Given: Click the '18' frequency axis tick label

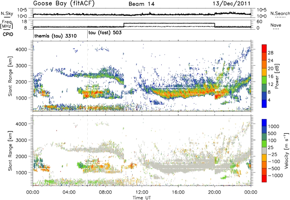Looking at the screenshot, I should point(24,22).
